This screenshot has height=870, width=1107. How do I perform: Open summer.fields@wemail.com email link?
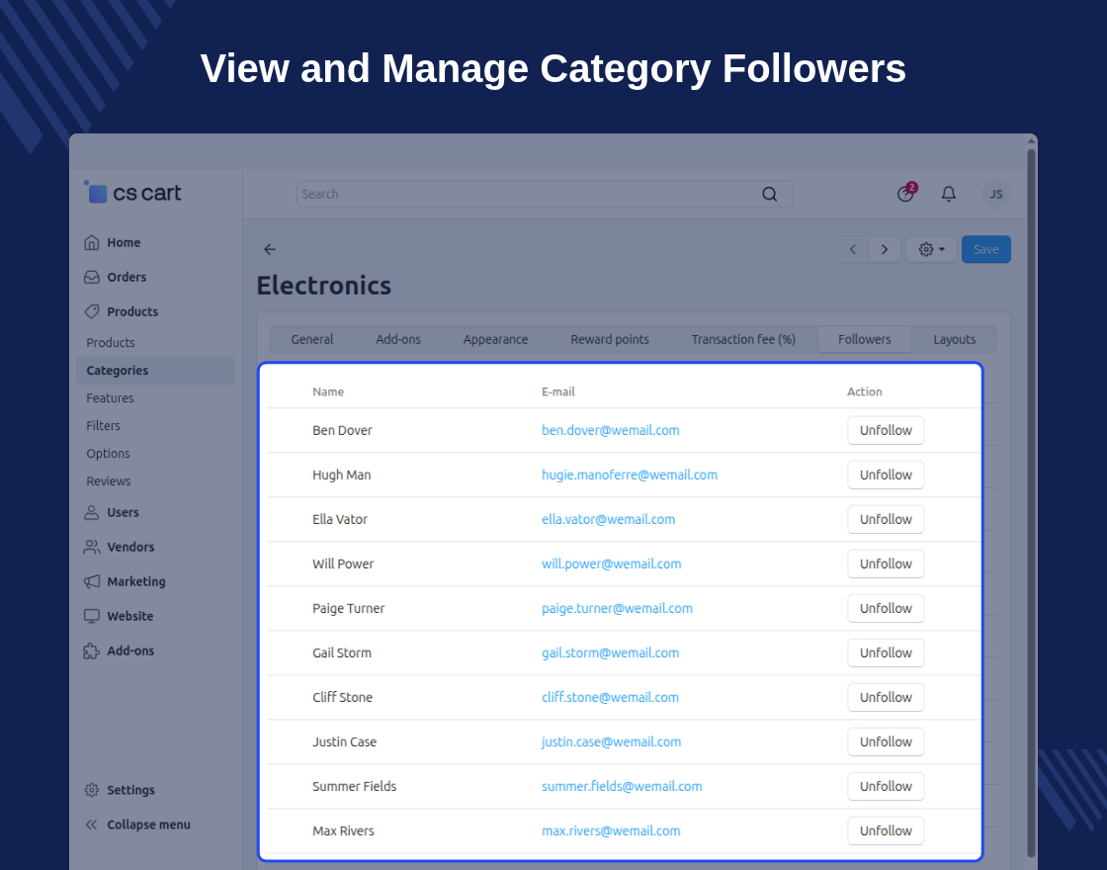pos(622,786)
